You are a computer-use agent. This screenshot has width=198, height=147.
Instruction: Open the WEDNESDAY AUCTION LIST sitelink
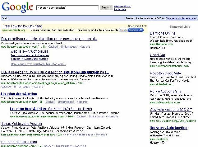click(x=30, y=52)
